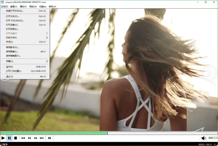Skip to next file using the skip-forward icon

pyautogui.click(x=42, y=138)
